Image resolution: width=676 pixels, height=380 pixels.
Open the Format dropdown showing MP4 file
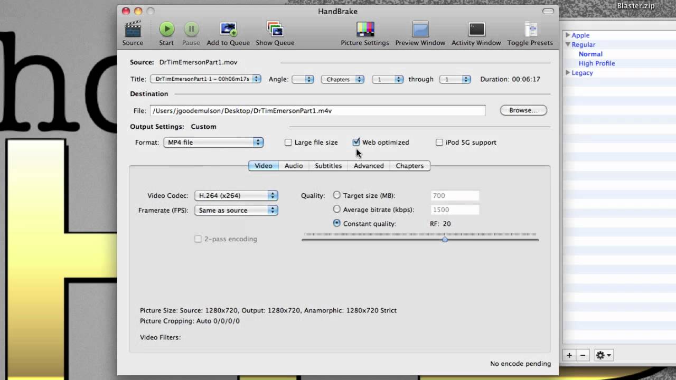click(213, 142)
